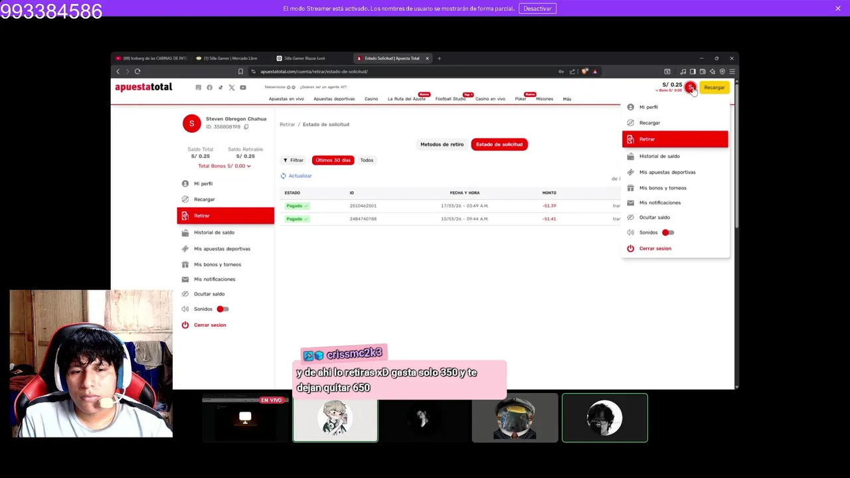The width and height of the screenshot is (850, 478).
Task: Open Apuesta Total YouTube icon in header
Action: [243, 88]
